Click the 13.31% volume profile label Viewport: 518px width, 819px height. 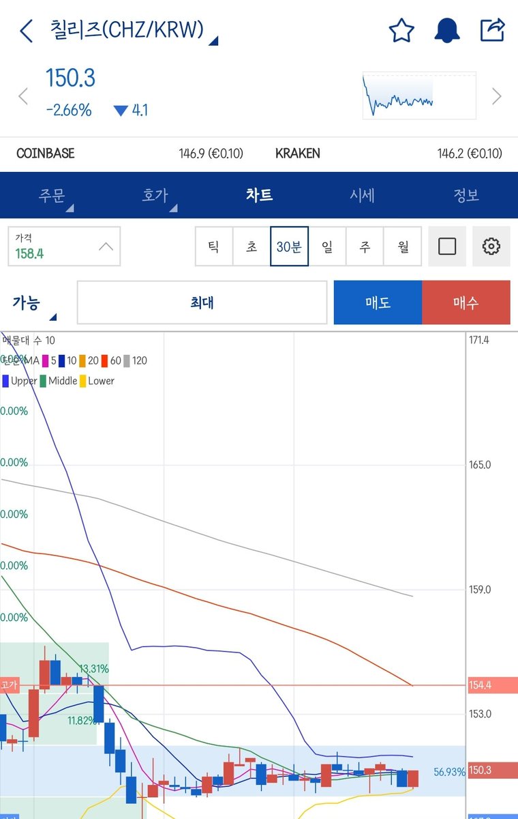pyautogui.click(x=94, y=668)
